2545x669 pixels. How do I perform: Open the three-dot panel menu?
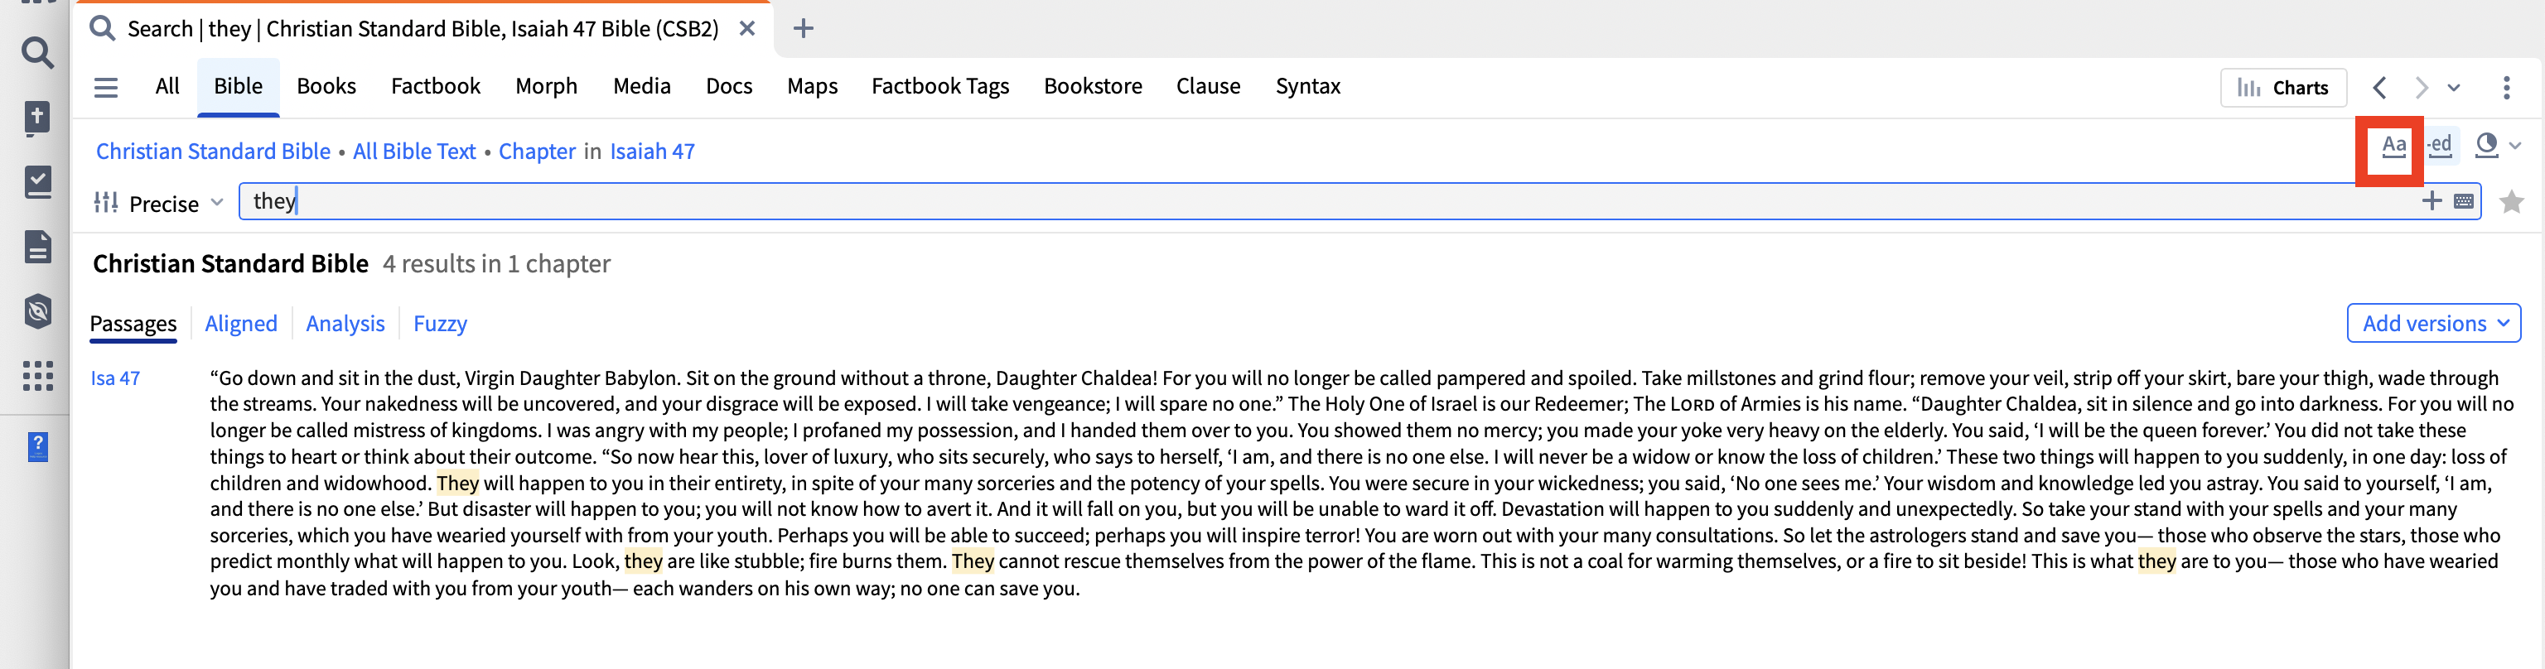tap(2506, 88)
